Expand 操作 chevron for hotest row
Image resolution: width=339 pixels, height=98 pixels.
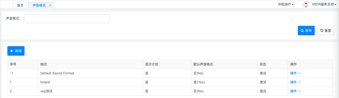299,82
